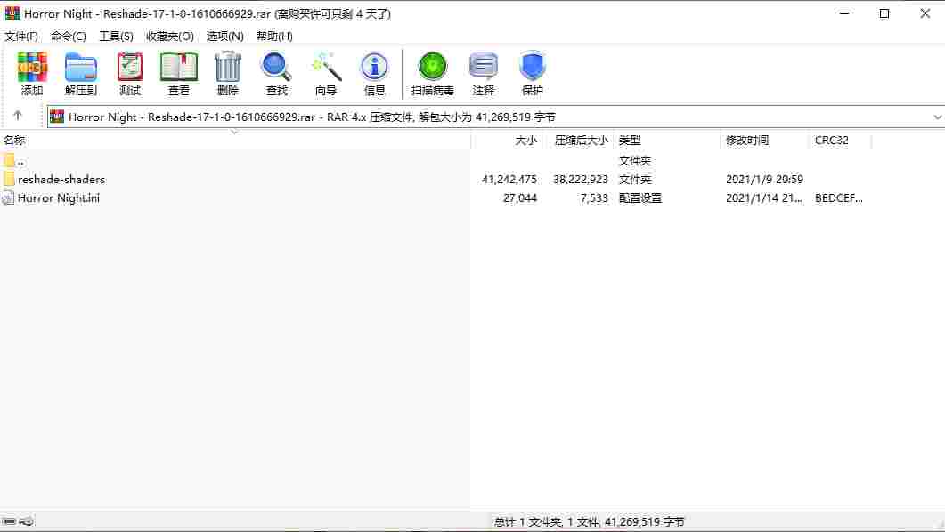Click type 配置设置 of the ini file
The height and width of the screenshot is (532, 945).
coord(640,198)
